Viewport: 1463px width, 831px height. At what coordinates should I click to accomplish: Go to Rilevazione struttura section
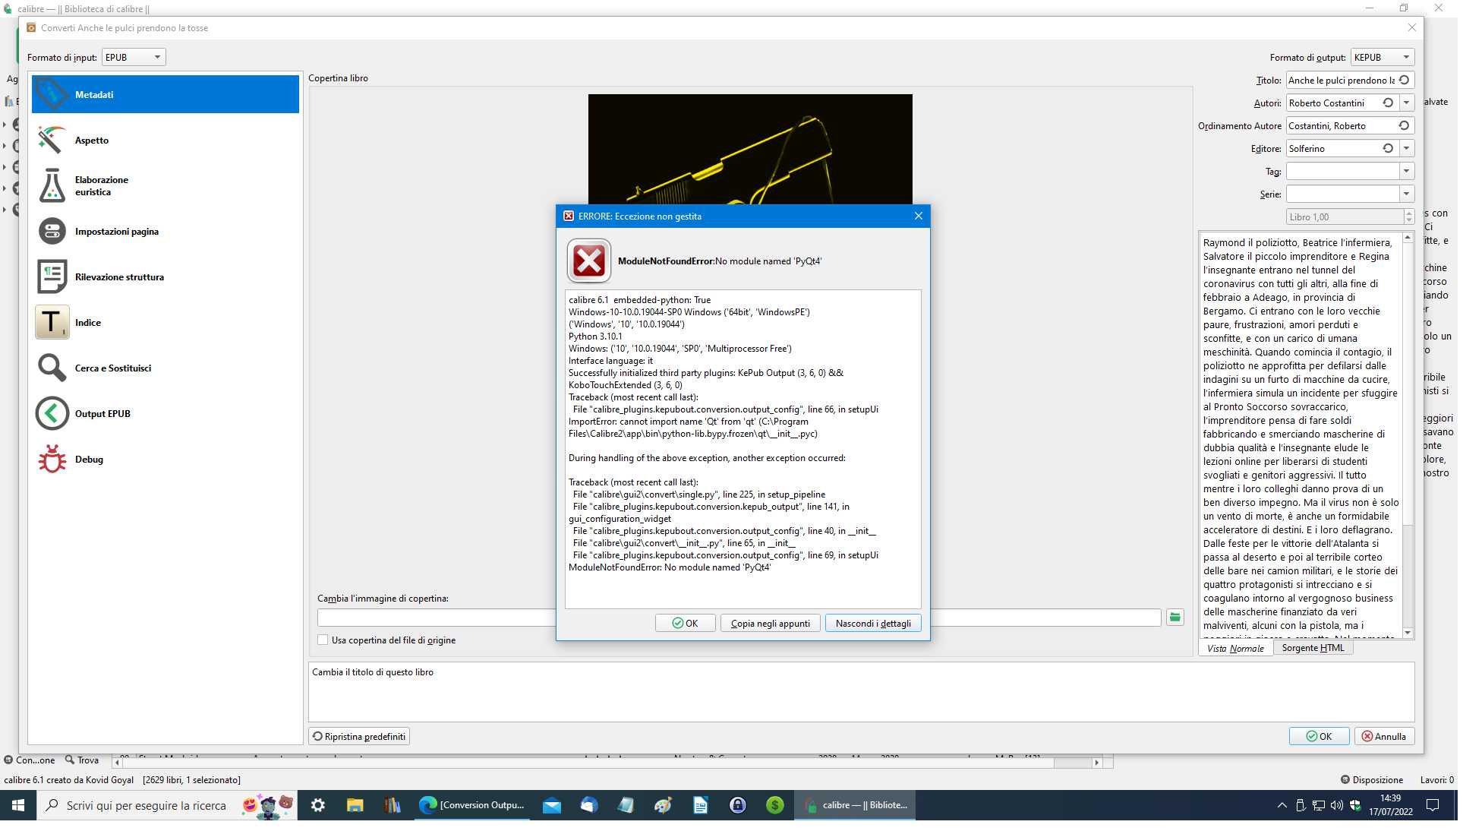pos(118,277)
